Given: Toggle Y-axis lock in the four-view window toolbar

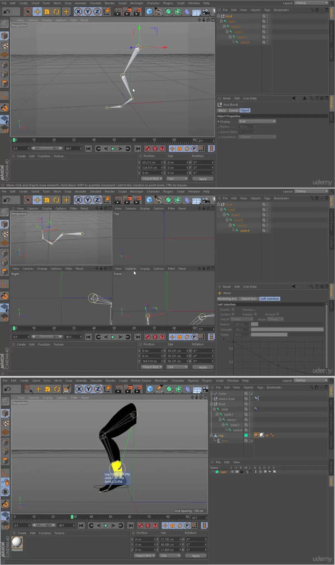Looking at the screenshot, I should (x=88, y=200).
